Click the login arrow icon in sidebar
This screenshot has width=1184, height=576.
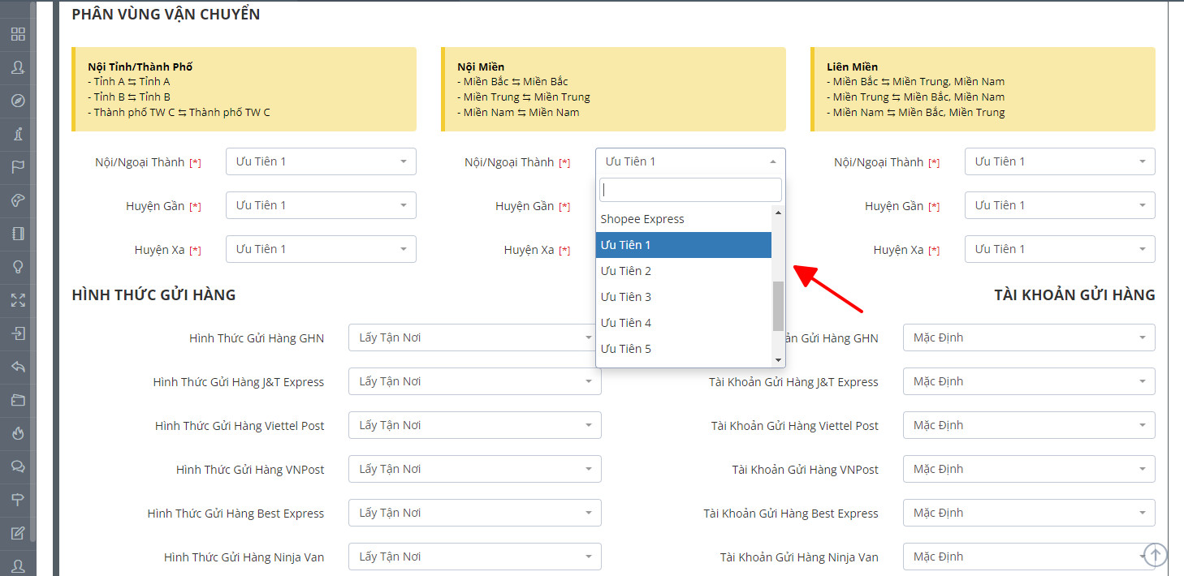click(18, 333)
